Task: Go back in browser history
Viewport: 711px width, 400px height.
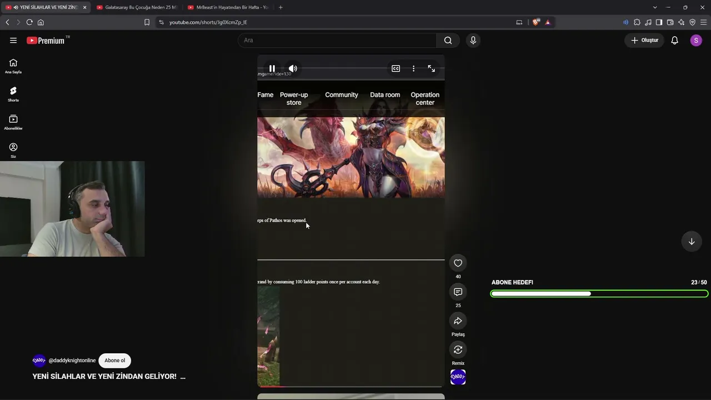Action: [7, 22]
